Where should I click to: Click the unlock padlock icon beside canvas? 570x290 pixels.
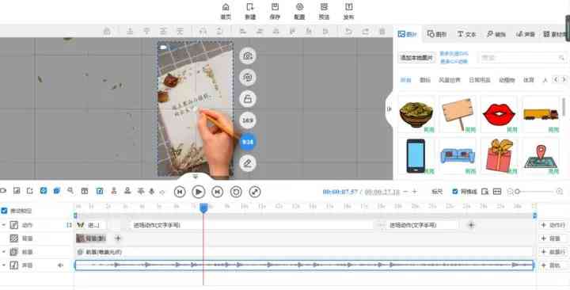[248, 99]
